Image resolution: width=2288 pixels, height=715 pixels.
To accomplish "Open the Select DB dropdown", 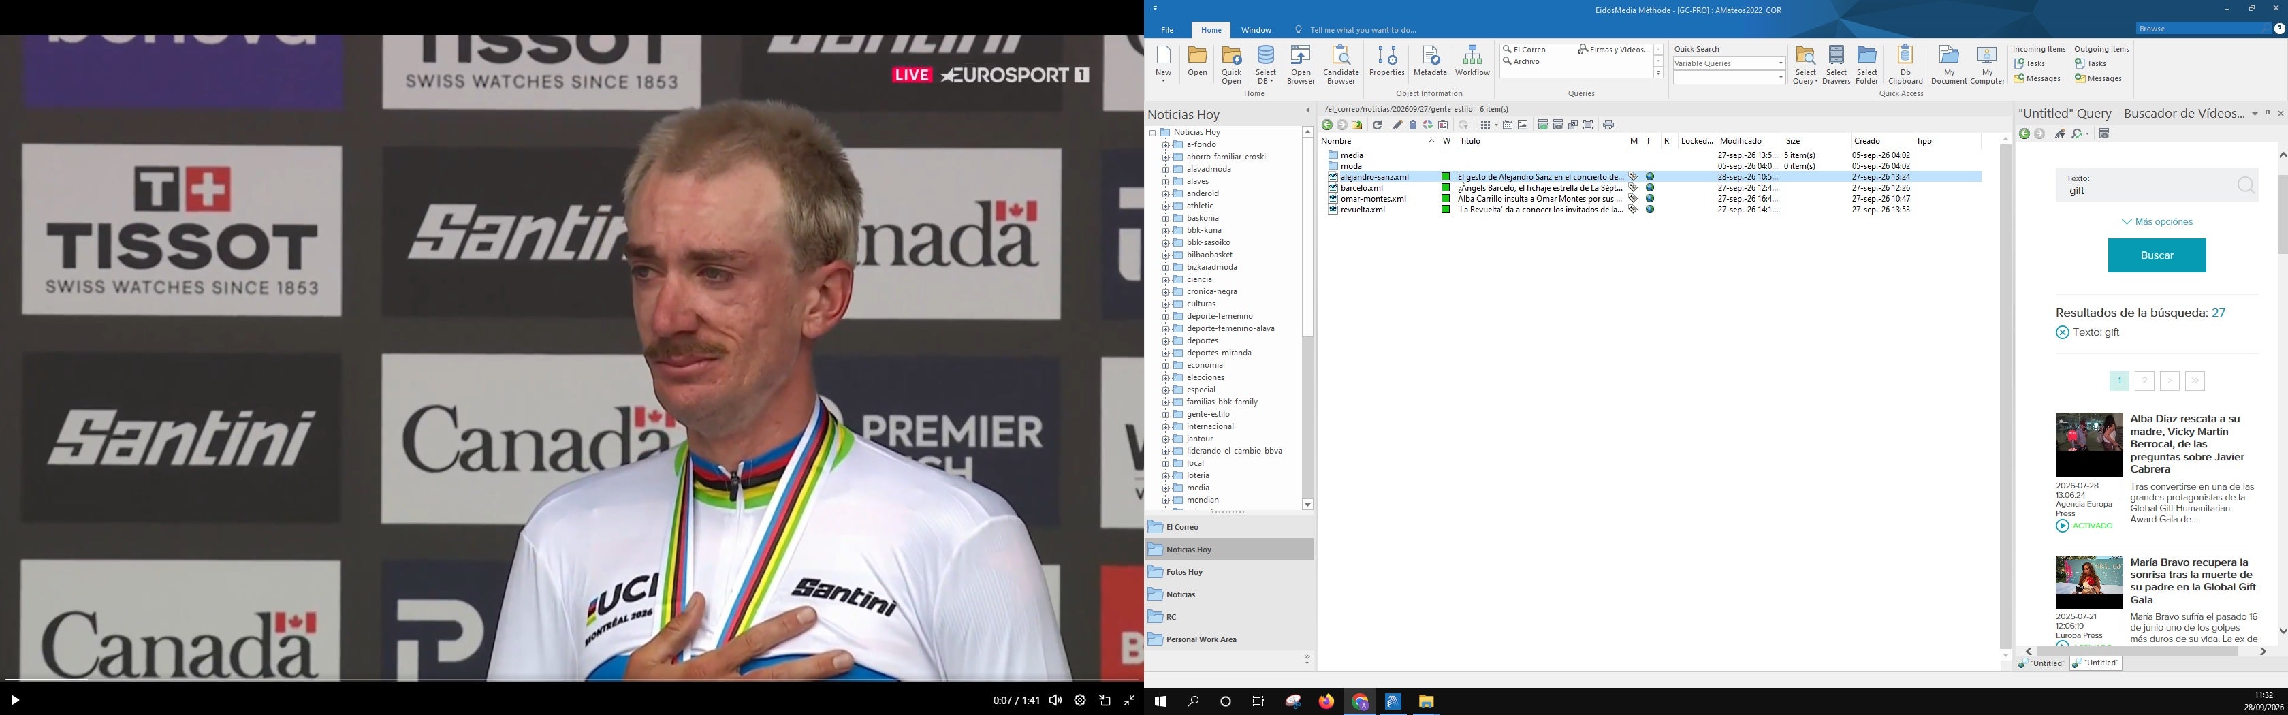I will pos(1266,65).
